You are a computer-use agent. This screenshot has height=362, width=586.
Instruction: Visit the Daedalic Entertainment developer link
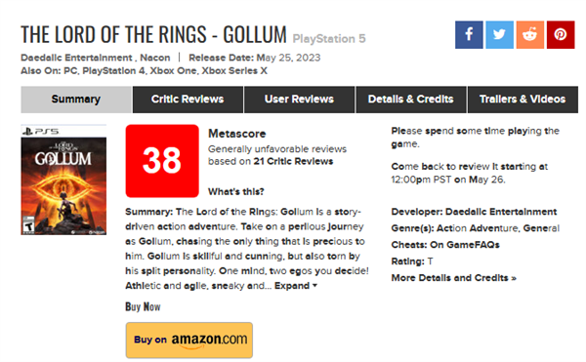[x=501, y=212]
